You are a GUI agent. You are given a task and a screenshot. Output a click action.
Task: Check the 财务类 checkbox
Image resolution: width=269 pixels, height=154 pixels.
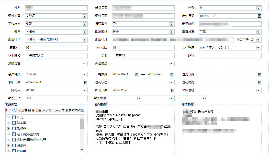14,123
